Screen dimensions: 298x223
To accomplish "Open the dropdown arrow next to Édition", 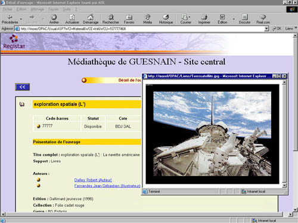I will pos(234,19).
